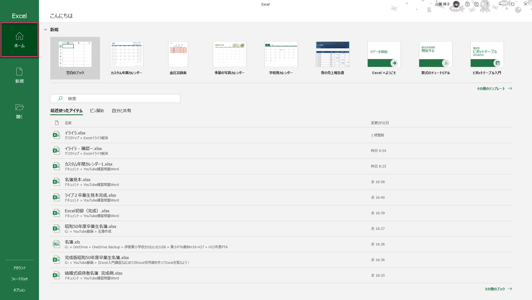Open the 開く folder icon in sidebar
Screen dimensions: 532x300
pos(19,107)
